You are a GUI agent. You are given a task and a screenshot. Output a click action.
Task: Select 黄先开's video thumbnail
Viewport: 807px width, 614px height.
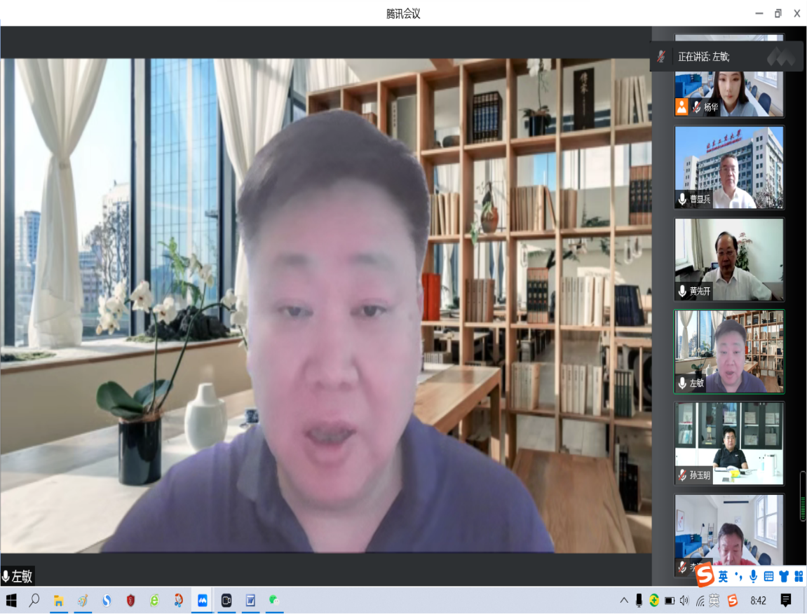click(728, 260)
